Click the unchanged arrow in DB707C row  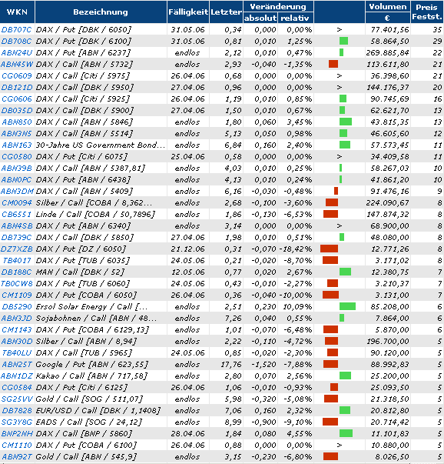(339, 29)
